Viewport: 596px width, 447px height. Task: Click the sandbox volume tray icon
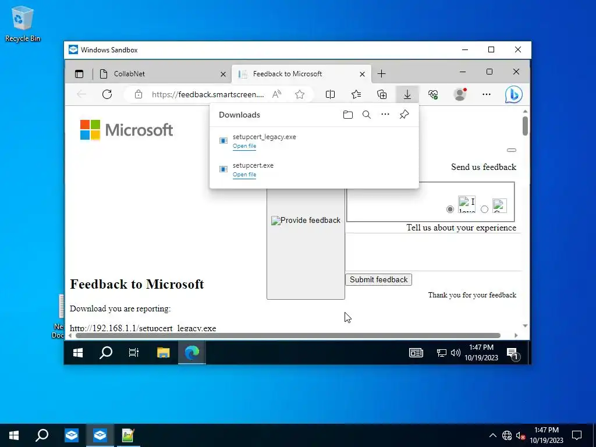click(455, 353)
